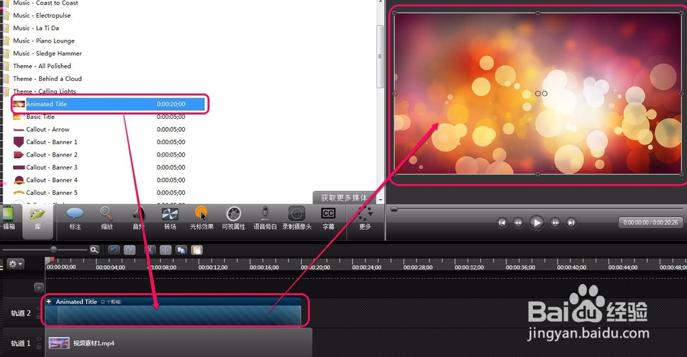The image size is (687, 357).
Task: Click the top-middle resize handle of the preview
Action: point(538,13)
